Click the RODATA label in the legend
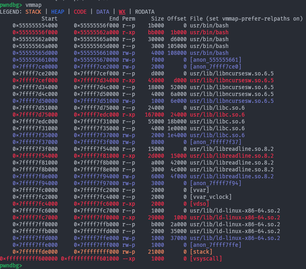The width and height of the screenshot is (306, 269). pyautogui.click(x=145, y=12)
